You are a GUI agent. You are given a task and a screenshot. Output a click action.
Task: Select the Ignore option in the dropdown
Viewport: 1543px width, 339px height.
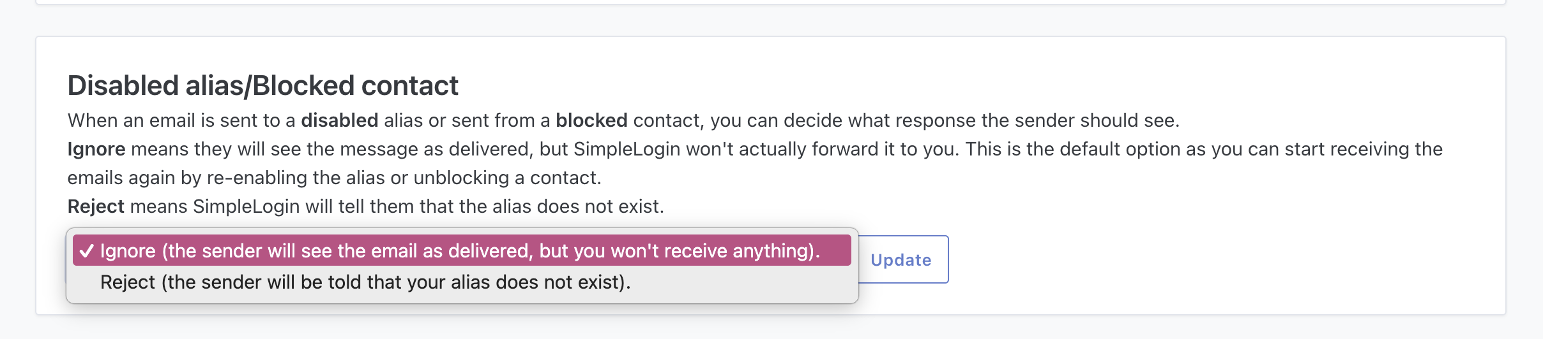[460, 250]
